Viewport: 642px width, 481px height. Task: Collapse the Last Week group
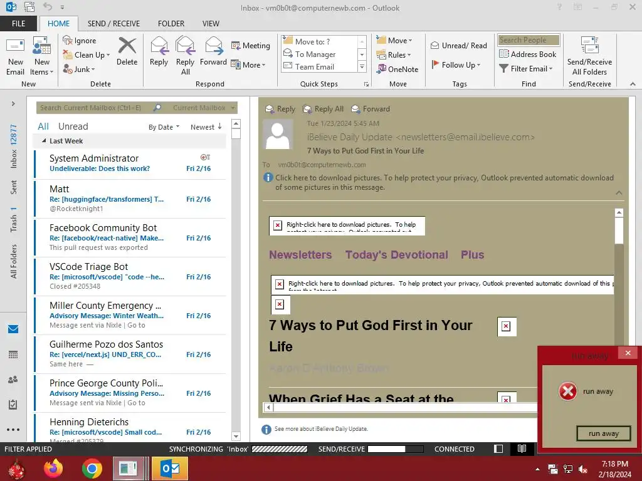click(44, 141)
